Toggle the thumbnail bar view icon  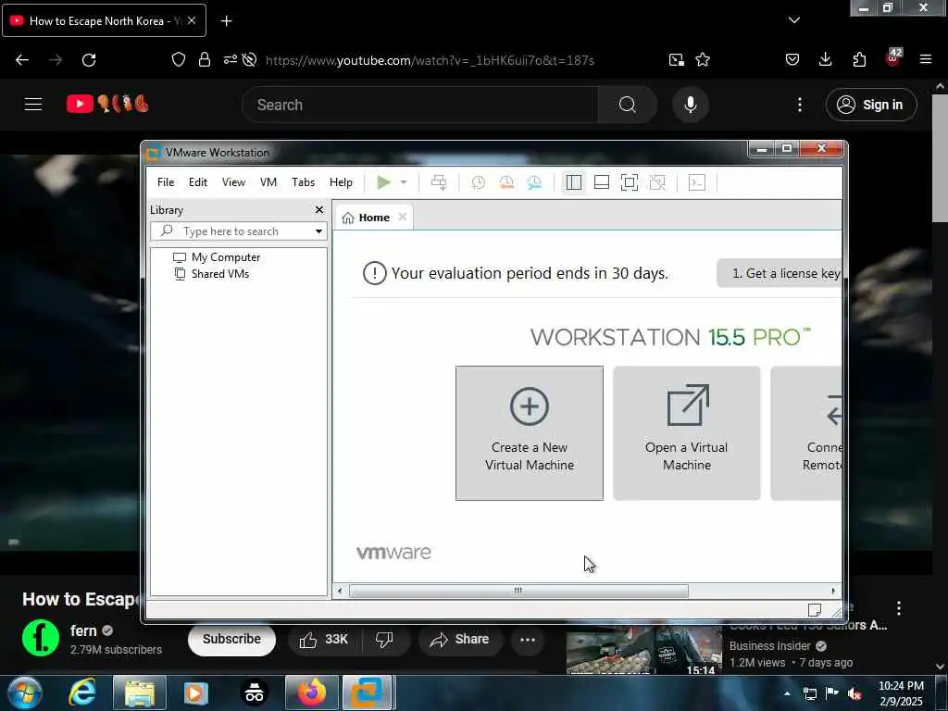(602, 182)
